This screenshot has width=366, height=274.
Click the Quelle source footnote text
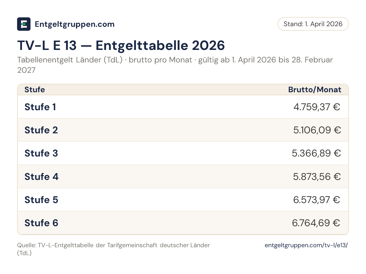pos(113,249)
